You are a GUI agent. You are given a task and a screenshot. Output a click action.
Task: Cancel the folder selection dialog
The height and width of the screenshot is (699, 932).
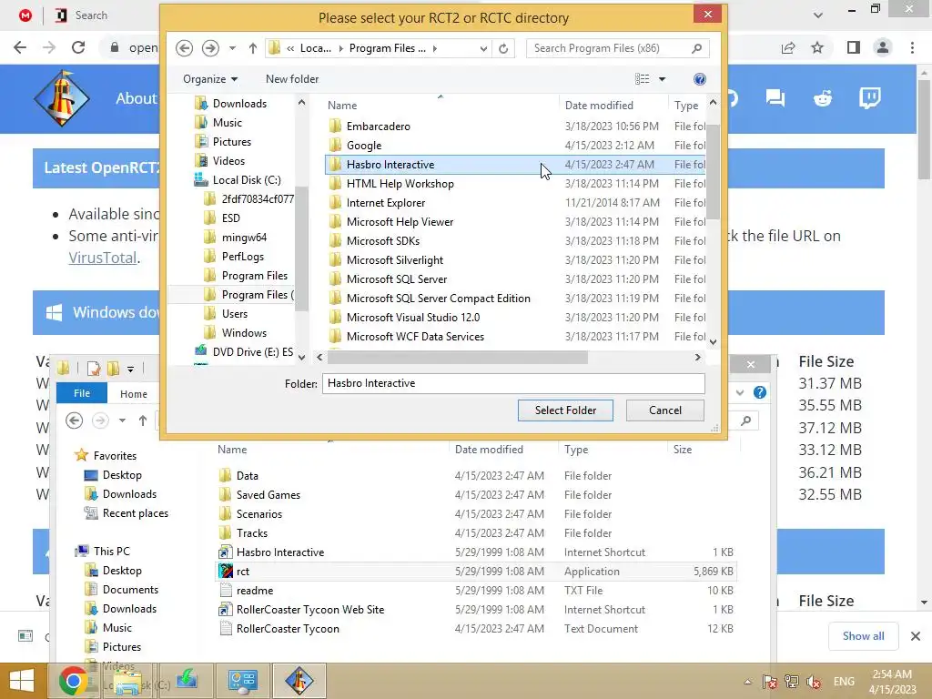665,410
